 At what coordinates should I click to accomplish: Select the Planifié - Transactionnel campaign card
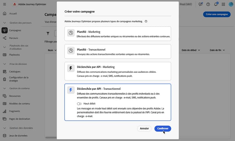[118, 52]
